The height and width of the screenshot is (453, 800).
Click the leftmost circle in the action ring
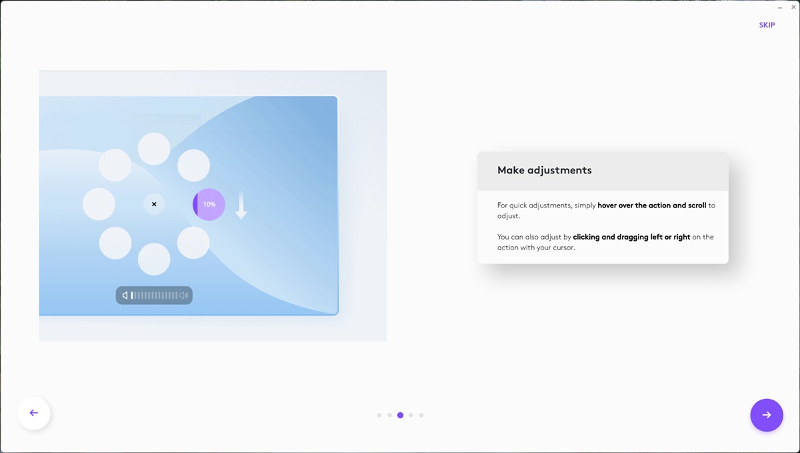point(99,204)
